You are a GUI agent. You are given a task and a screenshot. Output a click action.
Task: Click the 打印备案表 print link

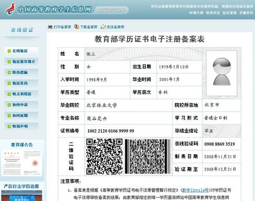[62, 27]
